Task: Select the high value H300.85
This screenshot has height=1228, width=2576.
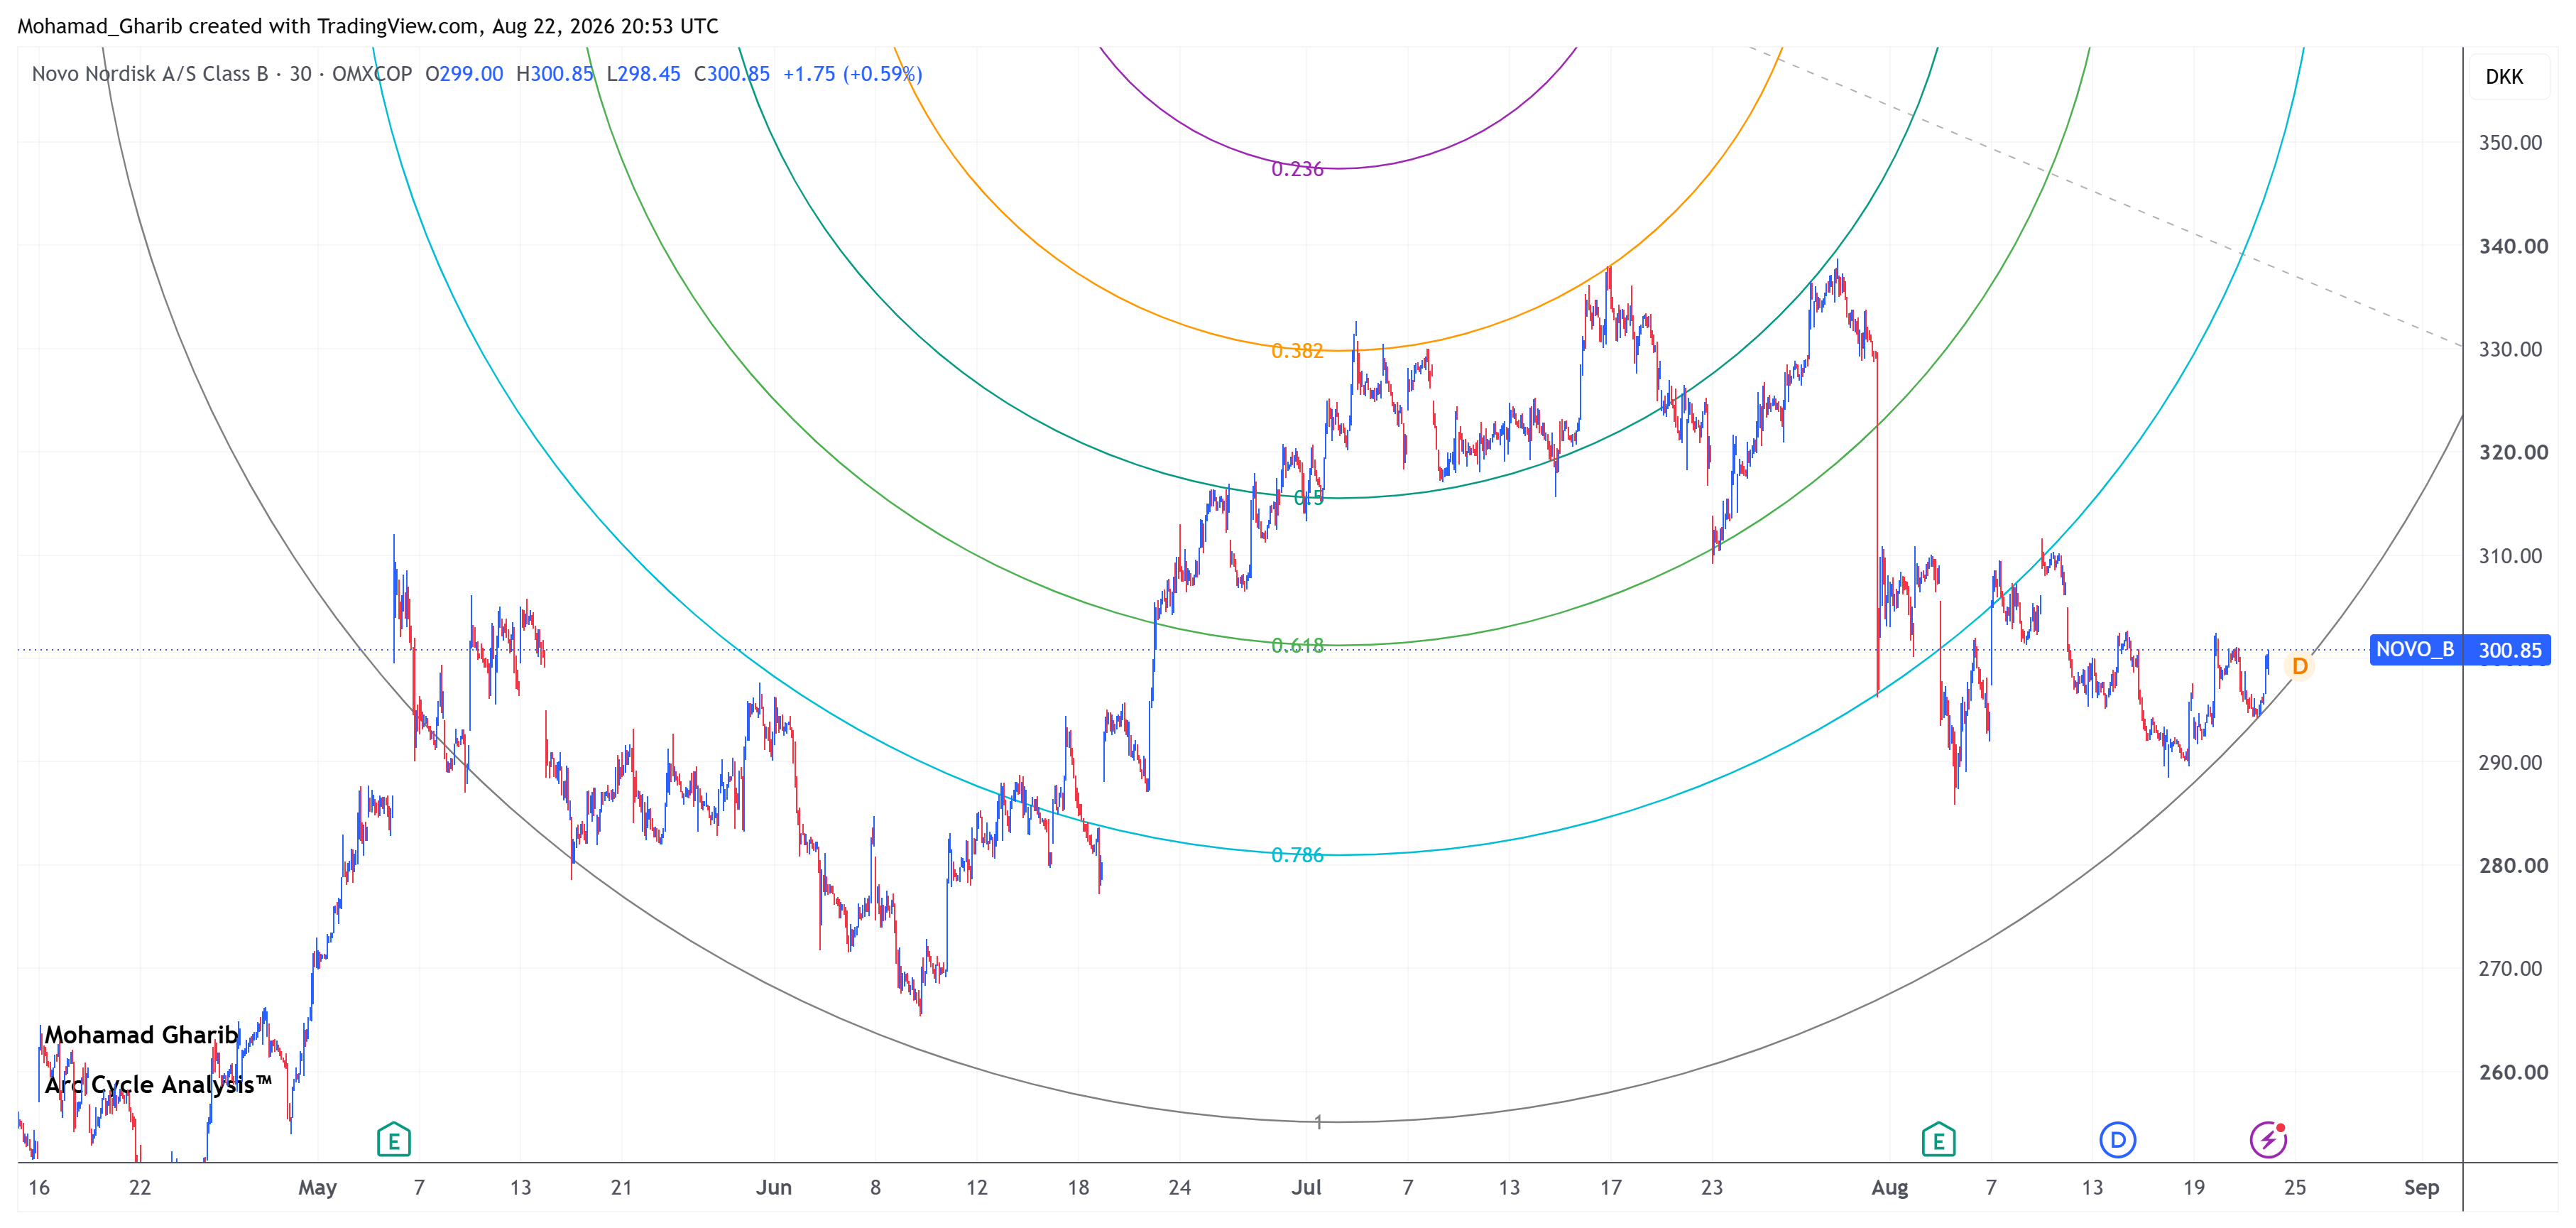Action: coord(555,74)
